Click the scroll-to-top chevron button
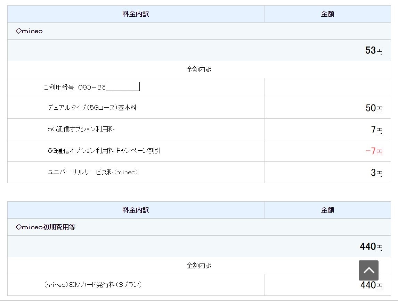Screen dimensions: 398x301 point(368,270)
